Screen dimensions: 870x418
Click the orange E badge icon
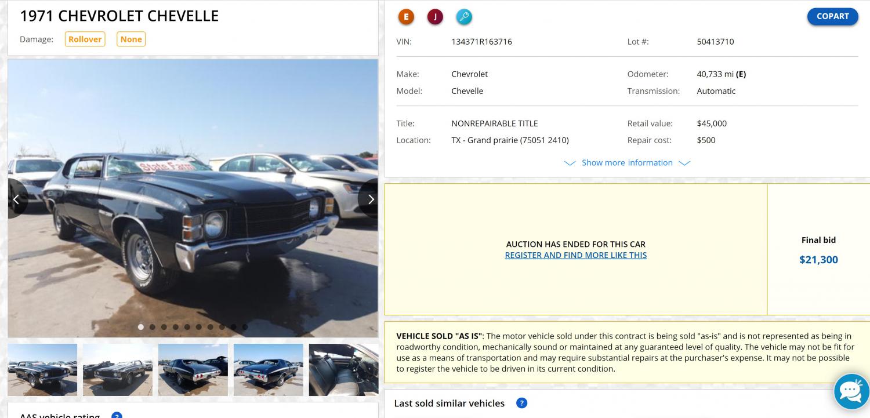pyautogui.click(x=406, y=17)
